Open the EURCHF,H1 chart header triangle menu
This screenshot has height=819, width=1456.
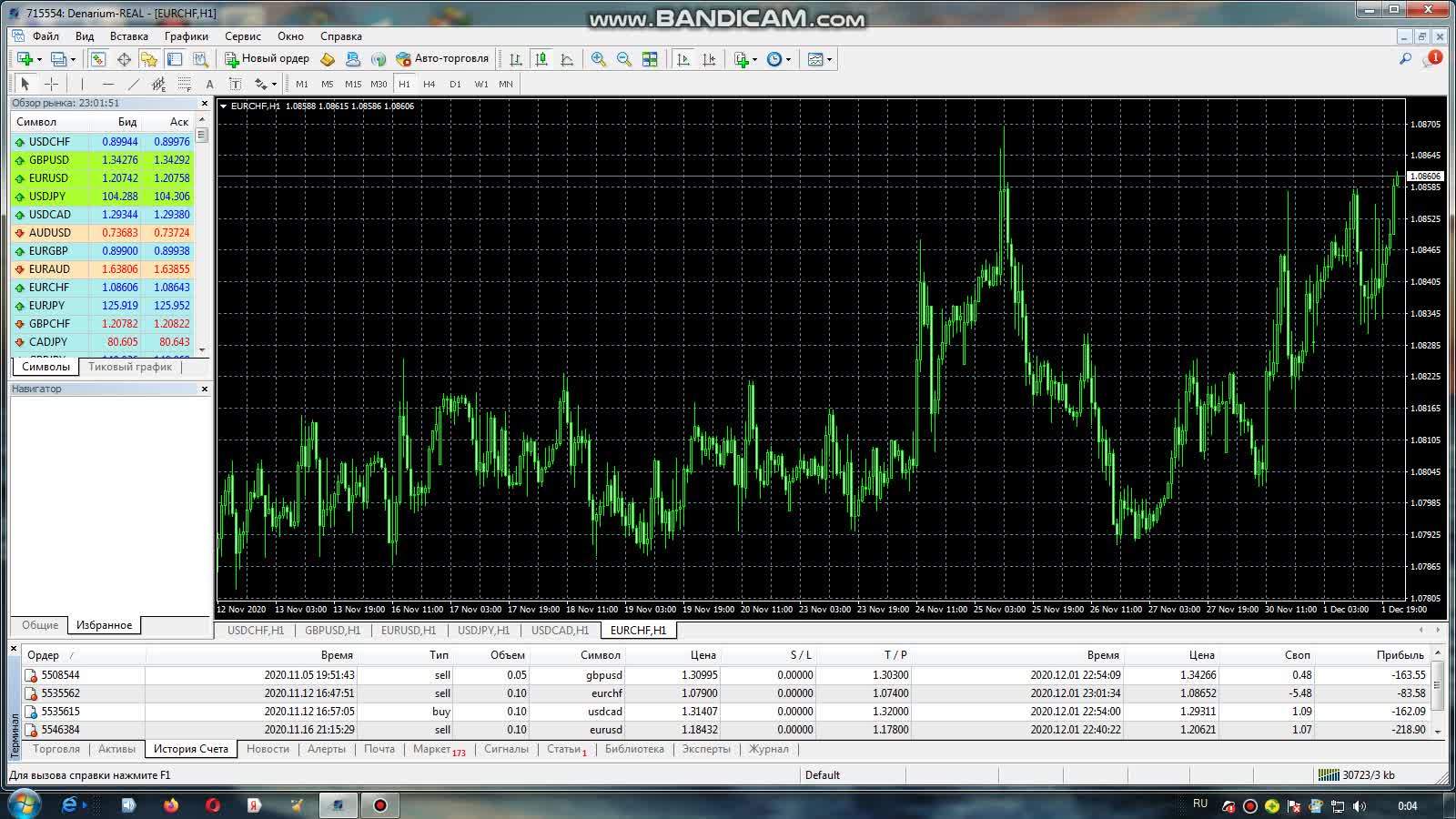pos(224,106)
